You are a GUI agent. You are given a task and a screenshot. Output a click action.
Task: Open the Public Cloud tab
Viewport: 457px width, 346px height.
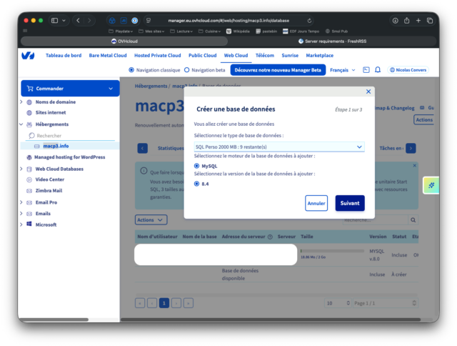click(x=203, y=56)
